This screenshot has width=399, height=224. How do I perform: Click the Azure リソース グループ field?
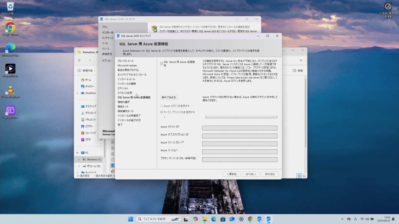pos(240,144)
